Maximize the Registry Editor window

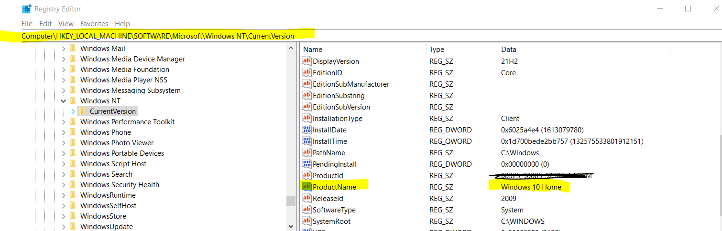click(x=688, y=9)
